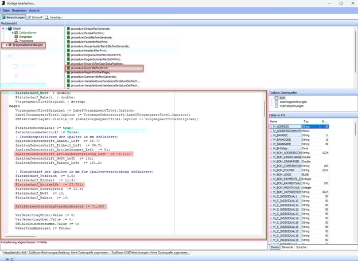Collapse the Global tree node
This screenshot has height=261, width=358.
[x=4, y=28]
